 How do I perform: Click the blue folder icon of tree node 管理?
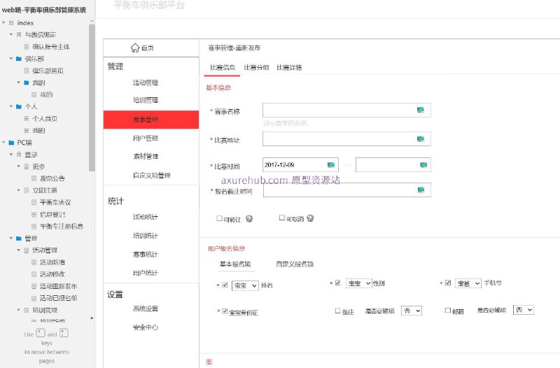pos(19,238)
